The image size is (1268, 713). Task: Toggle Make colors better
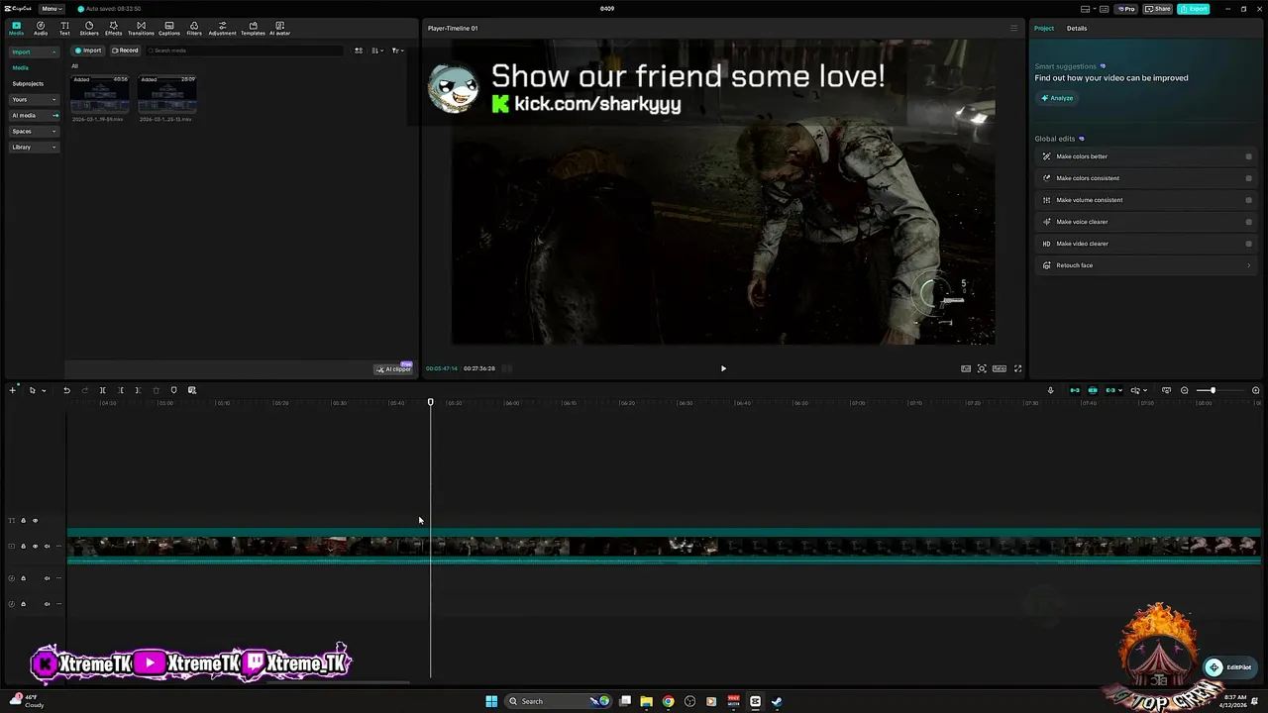coord(1248,156)
